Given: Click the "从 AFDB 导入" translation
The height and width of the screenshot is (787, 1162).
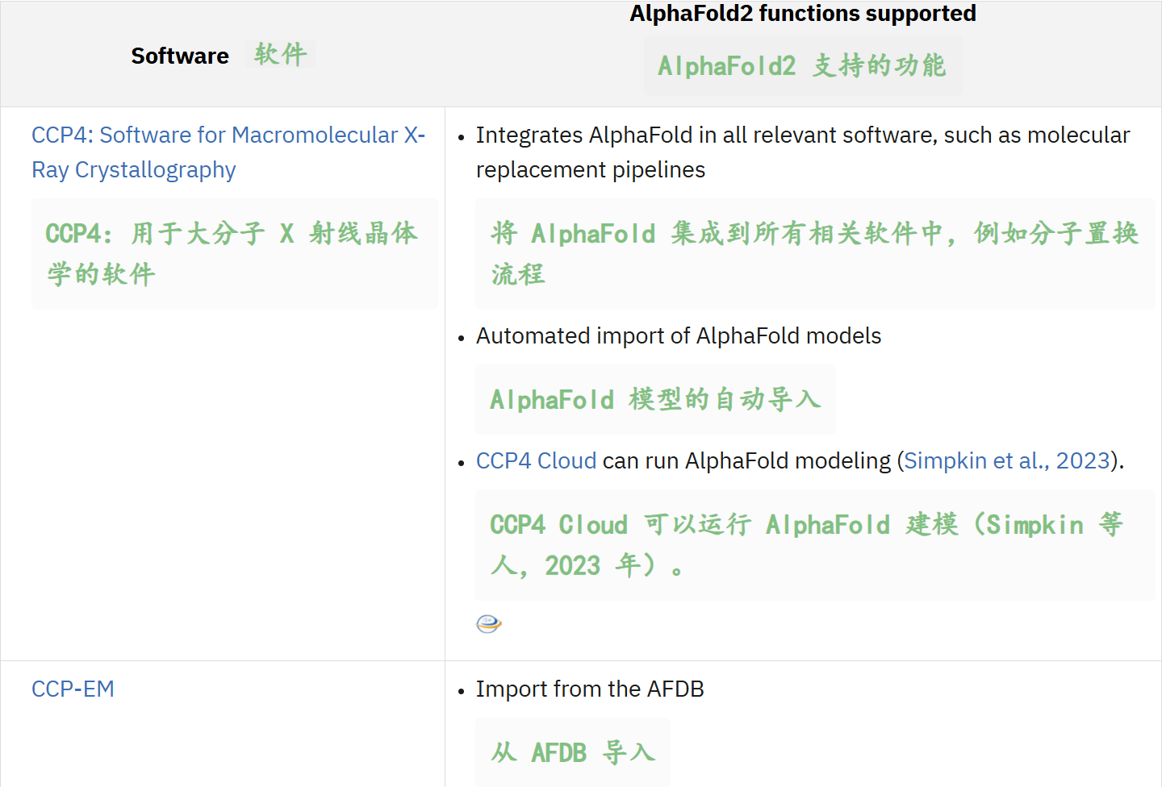Looking at the screenshot, I should tap(573, 752).
